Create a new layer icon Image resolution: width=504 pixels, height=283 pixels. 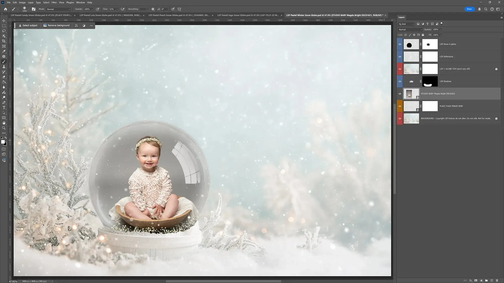pos(492,280)
